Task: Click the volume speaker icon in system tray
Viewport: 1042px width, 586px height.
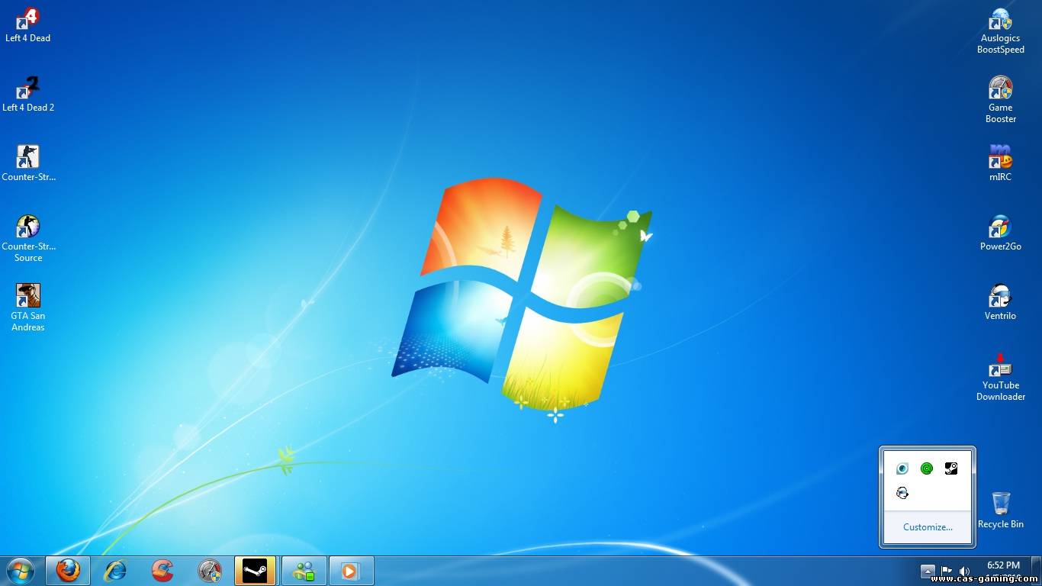Action: coord(964,571)
